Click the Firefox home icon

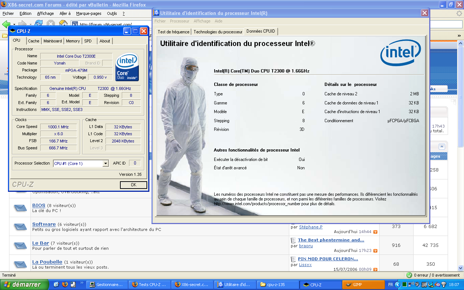click(63, 23)
